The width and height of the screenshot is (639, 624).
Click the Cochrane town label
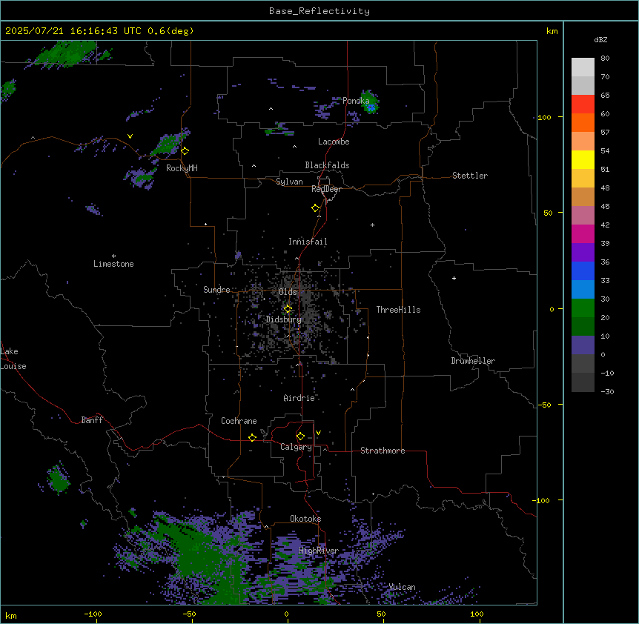coord(239,421)
